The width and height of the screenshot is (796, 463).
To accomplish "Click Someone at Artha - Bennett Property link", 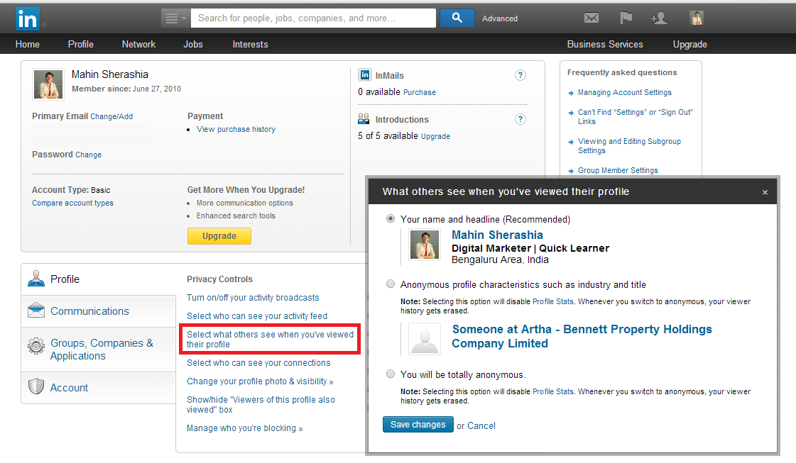I will pyautogui.click(x=582, y=336).
